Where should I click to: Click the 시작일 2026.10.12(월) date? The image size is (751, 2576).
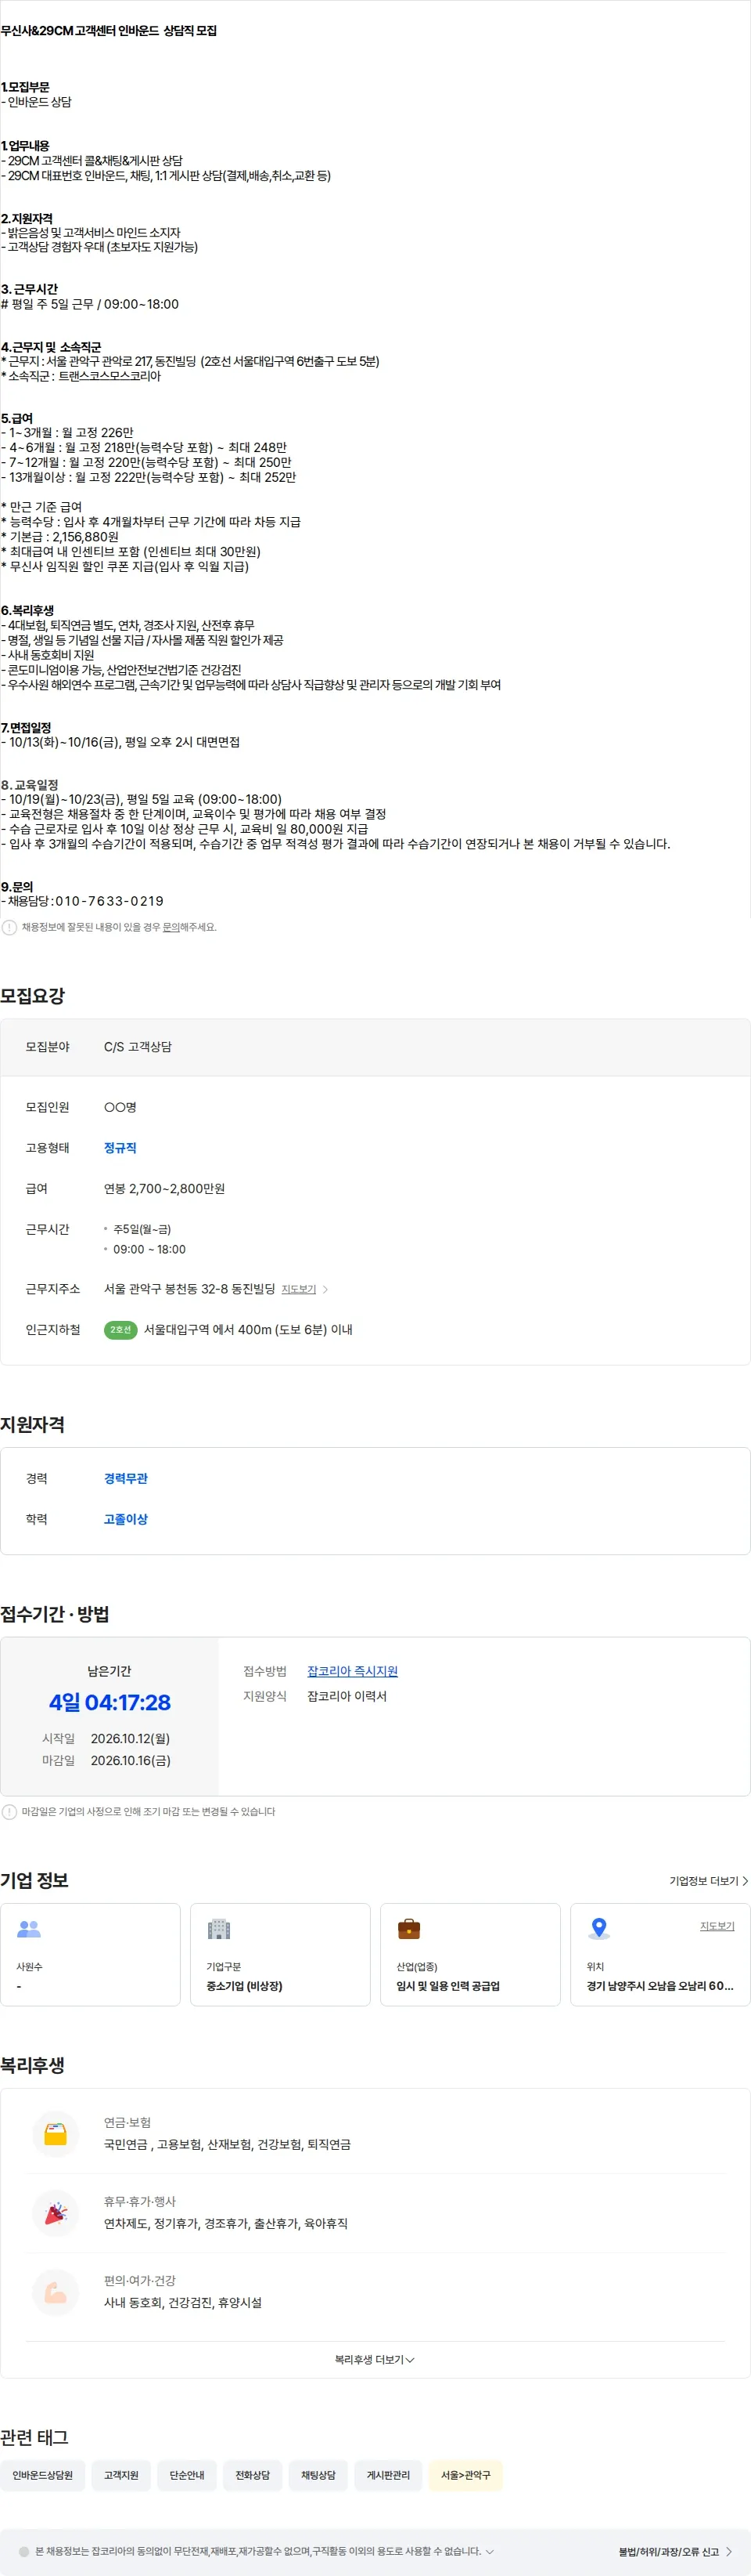point(131,1739)
